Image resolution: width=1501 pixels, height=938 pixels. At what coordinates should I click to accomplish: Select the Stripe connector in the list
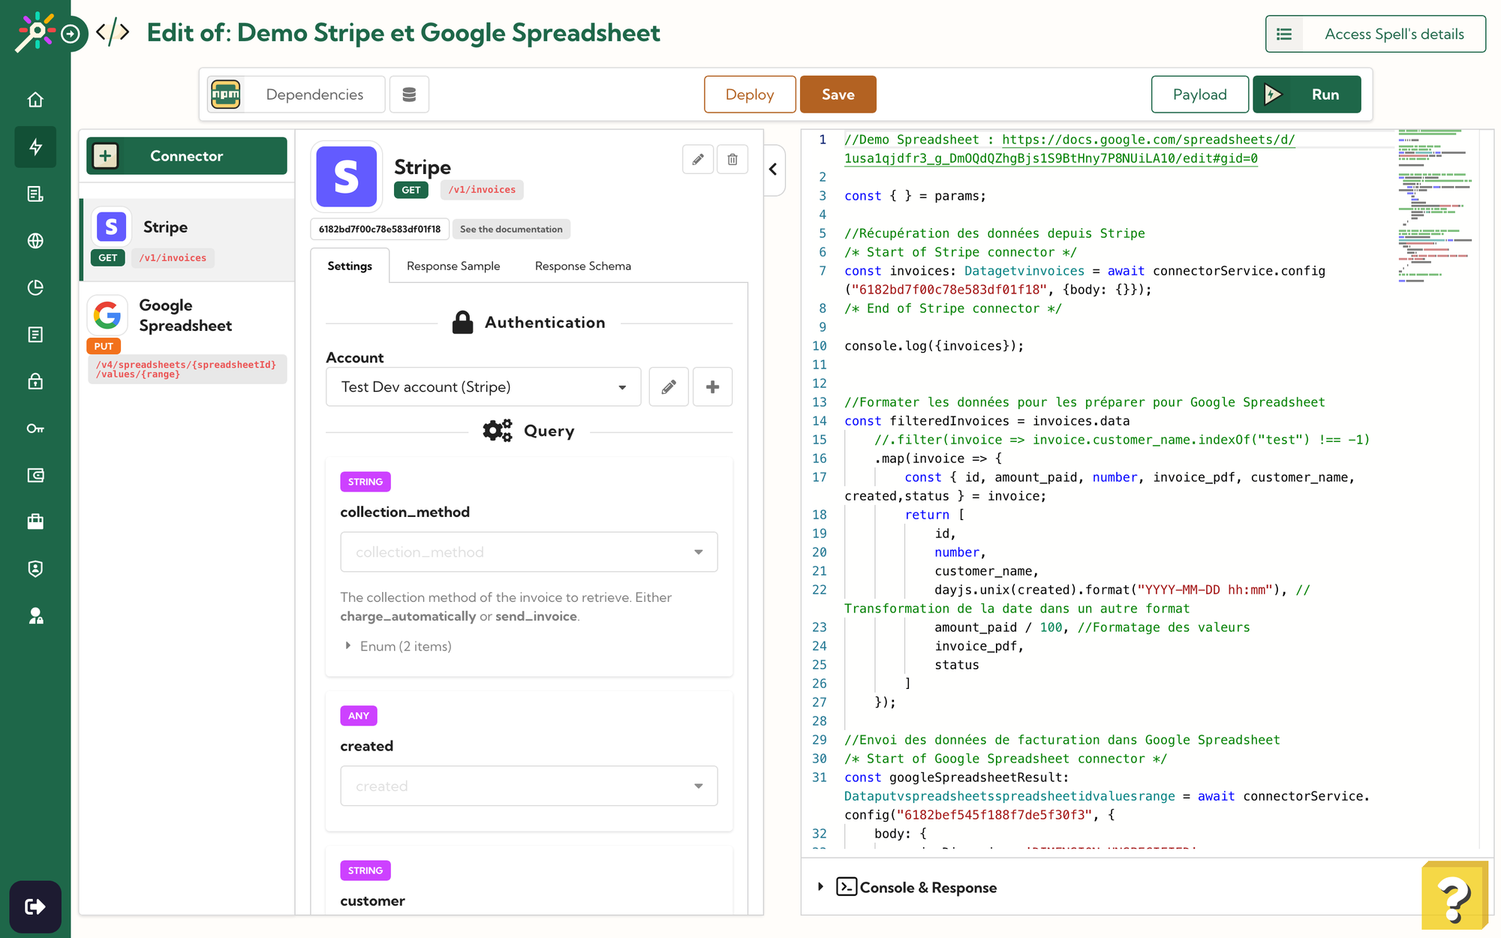(x=187, y=240)
